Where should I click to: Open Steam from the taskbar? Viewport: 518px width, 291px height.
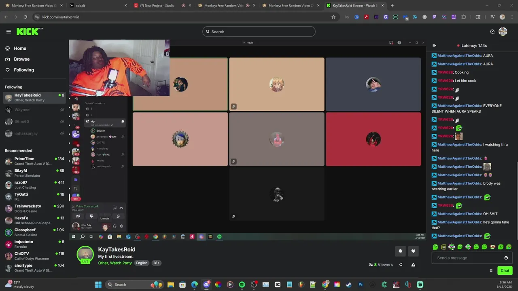pos(348,285)
